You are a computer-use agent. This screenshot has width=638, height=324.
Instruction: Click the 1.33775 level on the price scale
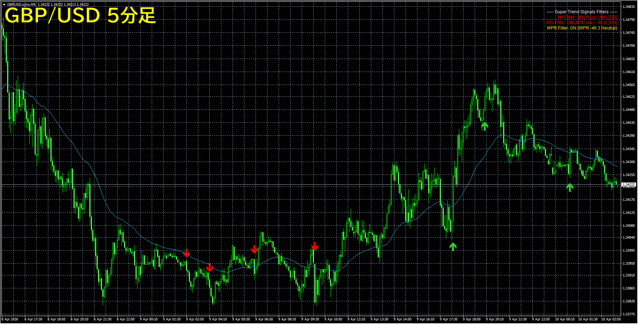(629, 314)
